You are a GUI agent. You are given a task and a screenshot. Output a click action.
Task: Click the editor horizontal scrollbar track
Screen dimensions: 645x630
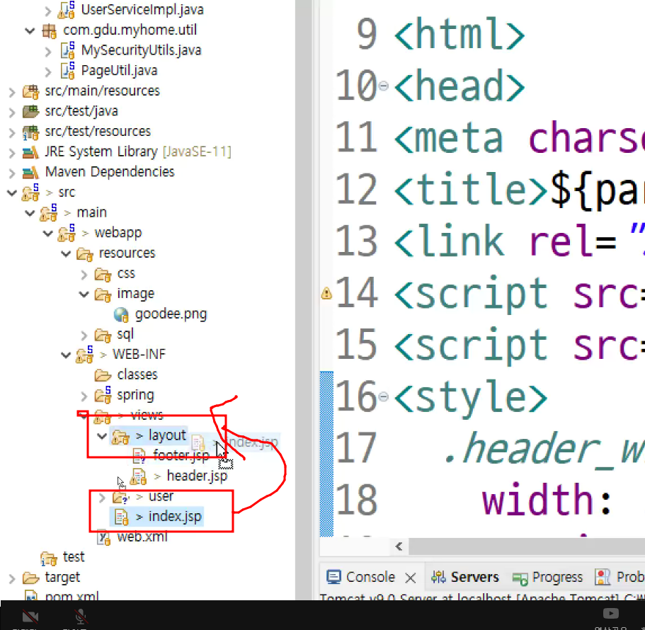527,546
